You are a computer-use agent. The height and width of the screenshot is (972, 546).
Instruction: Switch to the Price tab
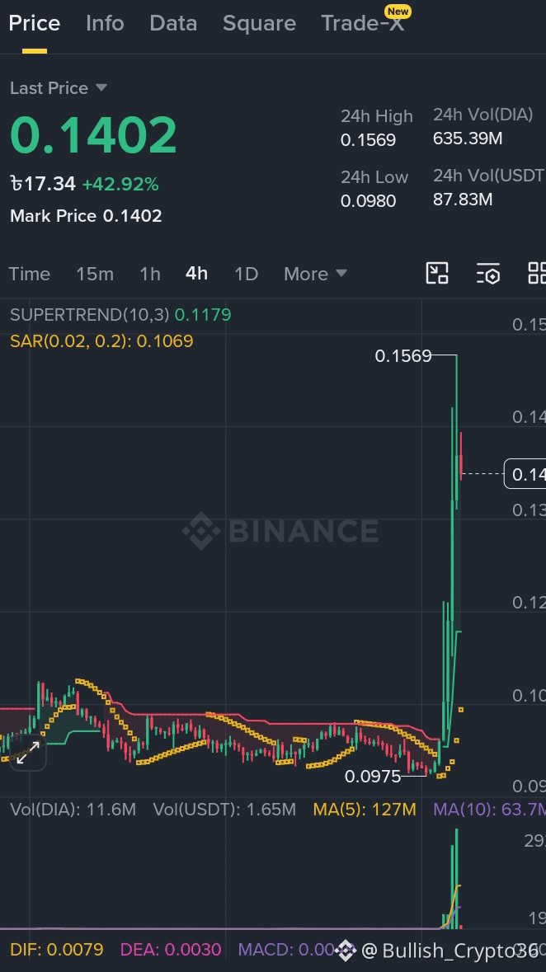(34, 24)
